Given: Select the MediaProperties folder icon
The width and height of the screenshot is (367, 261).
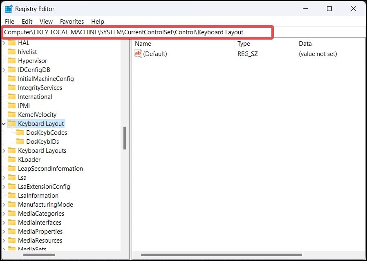Looking at the screenshot, I should coord(12,232).
